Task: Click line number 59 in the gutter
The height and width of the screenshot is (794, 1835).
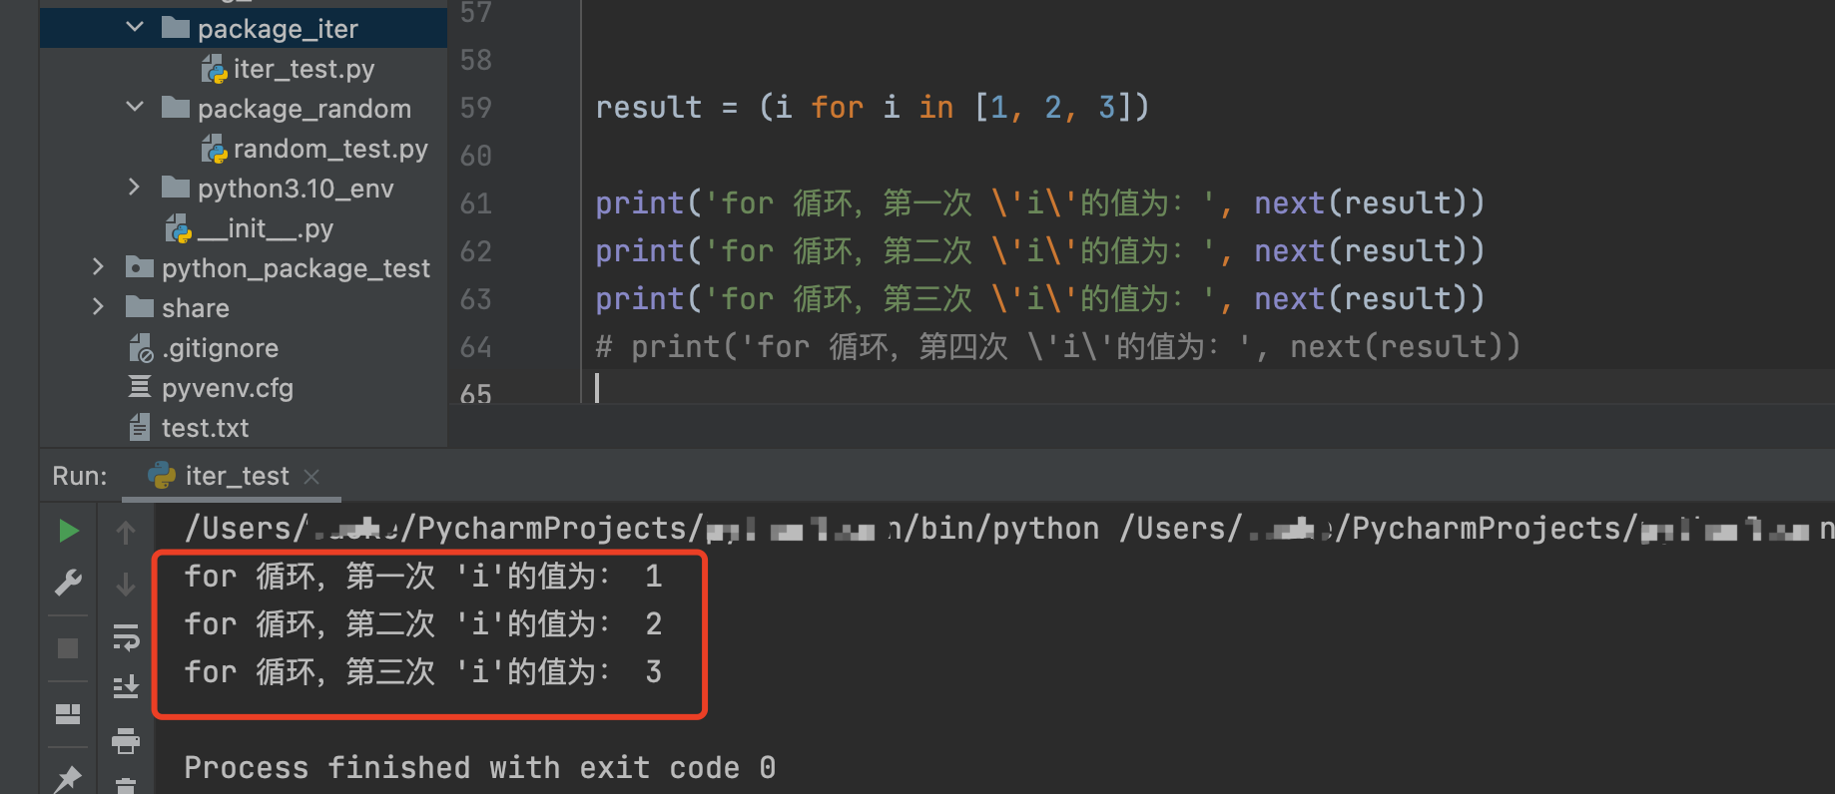Action: coord(476,108)
